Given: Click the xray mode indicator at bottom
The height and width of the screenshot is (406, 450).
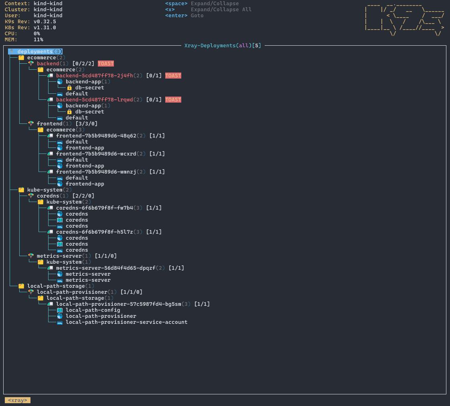Looking at the screenshot, I should coord(17,400).
